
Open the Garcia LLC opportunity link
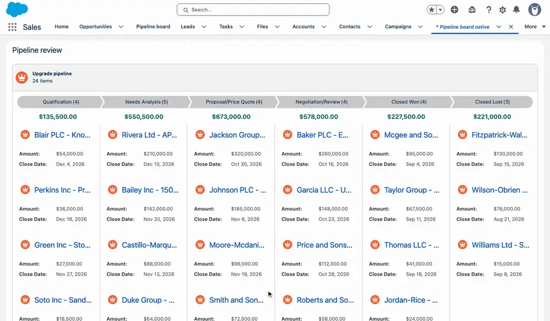click(x=324, y=190)
